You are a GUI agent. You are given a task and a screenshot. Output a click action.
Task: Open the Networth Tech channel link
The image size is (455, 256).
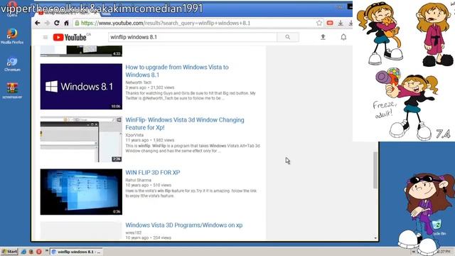139,82
